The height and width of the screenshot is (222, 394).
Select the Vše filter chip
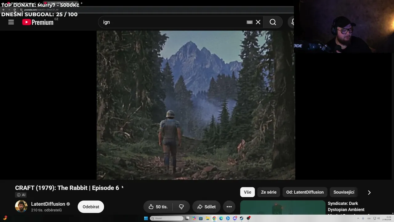click(x=247, y=192)
